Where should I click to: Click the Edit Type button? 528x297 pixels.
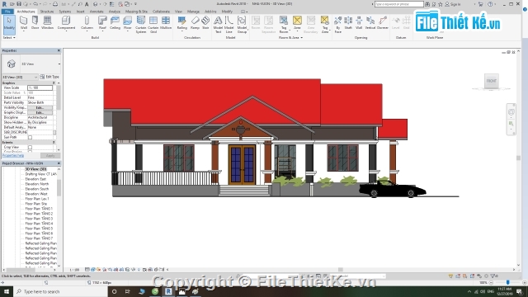coord(49,77)
